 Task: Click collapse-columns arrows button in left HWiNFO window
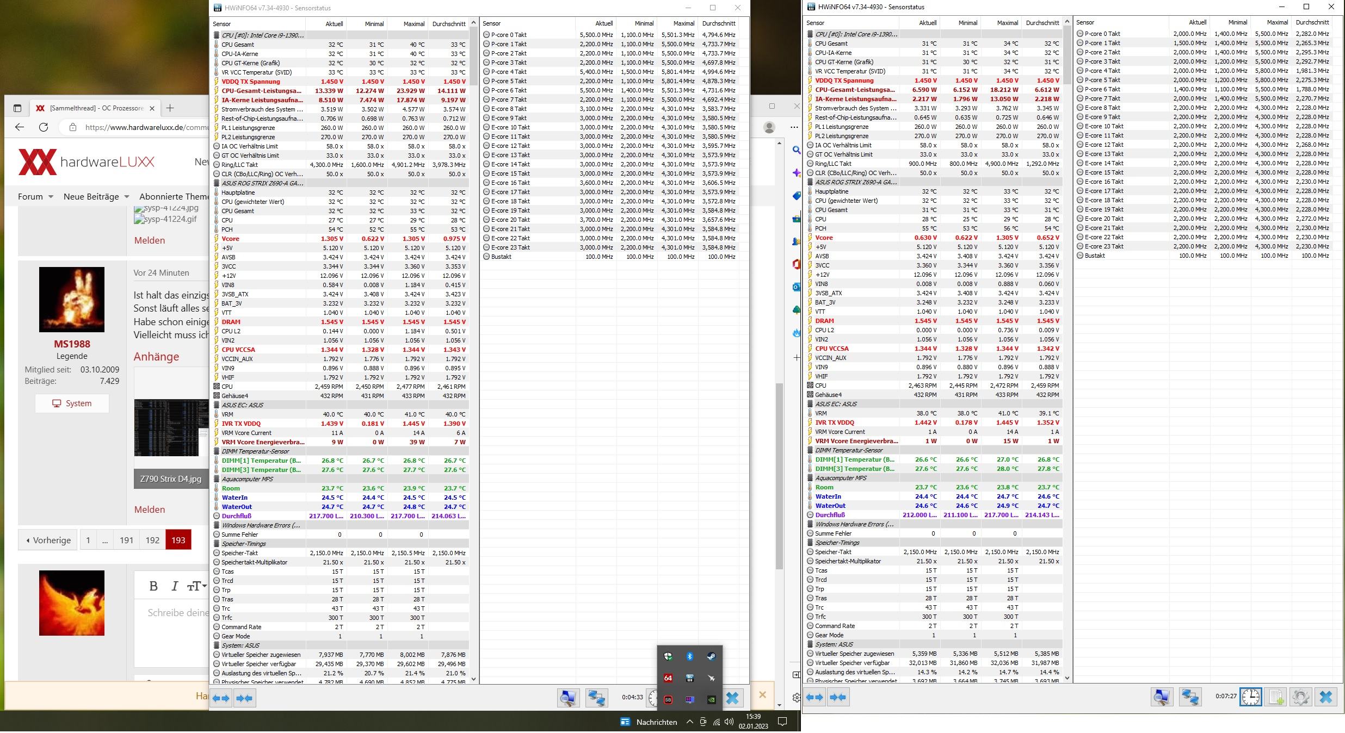tap(245, 698)
